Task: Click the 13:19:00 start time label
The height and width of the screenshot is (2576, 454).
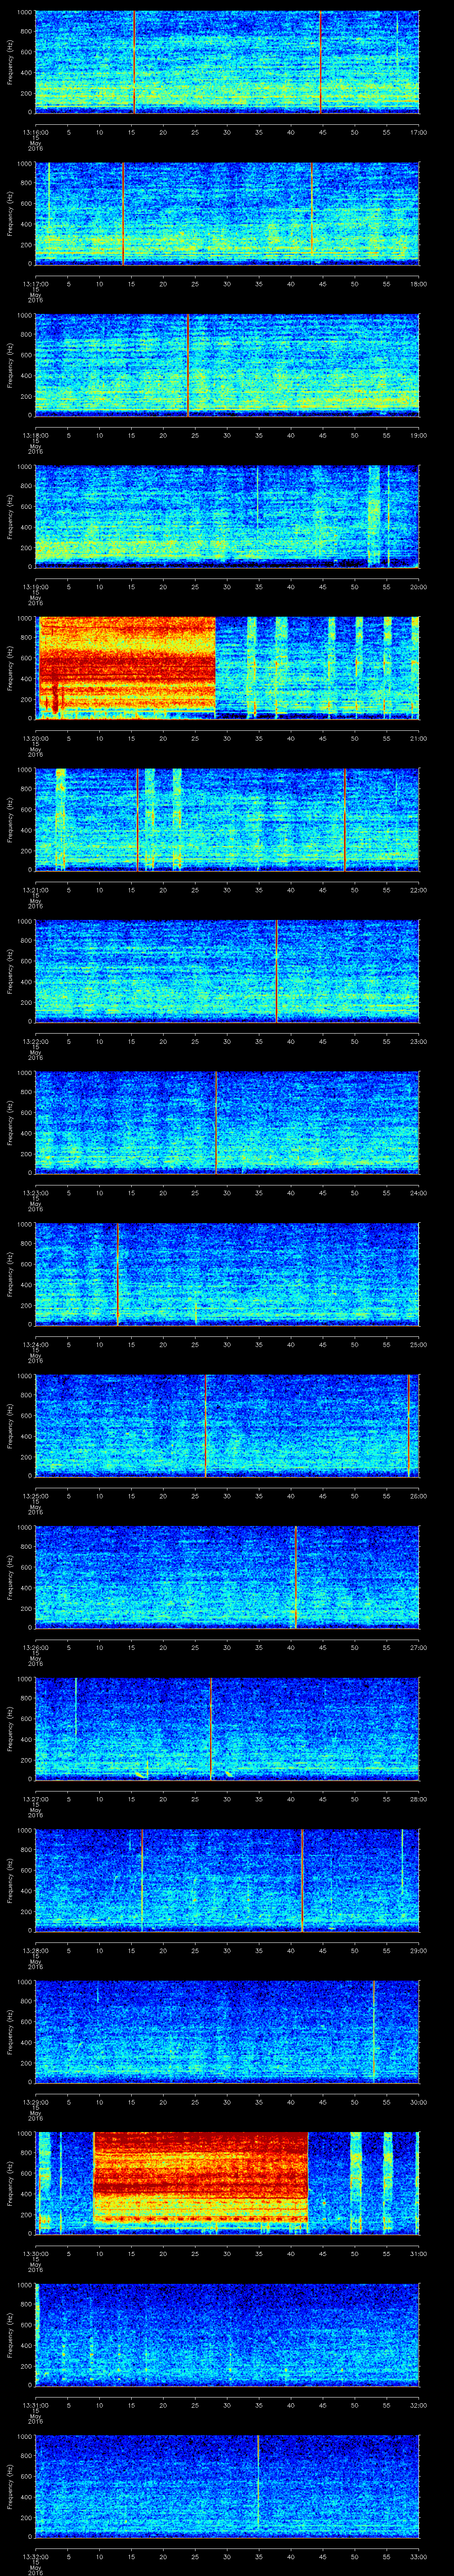Action: pyautogui.click(x=35, y=587)
